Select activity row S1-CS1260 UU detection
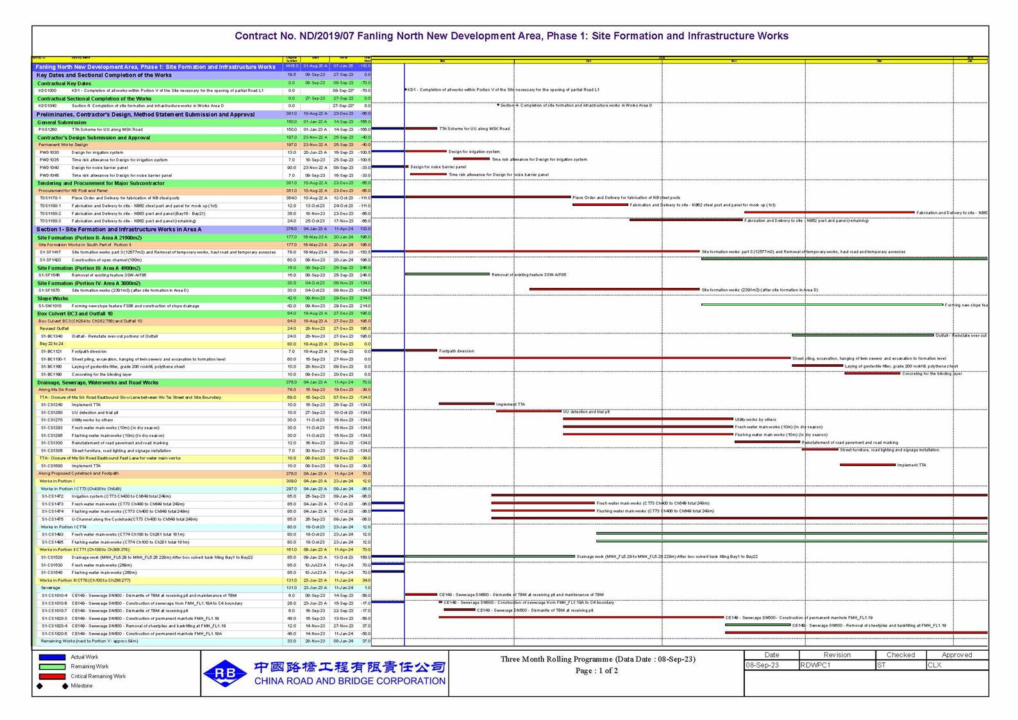1018x720 pixels. pos(95,412)
